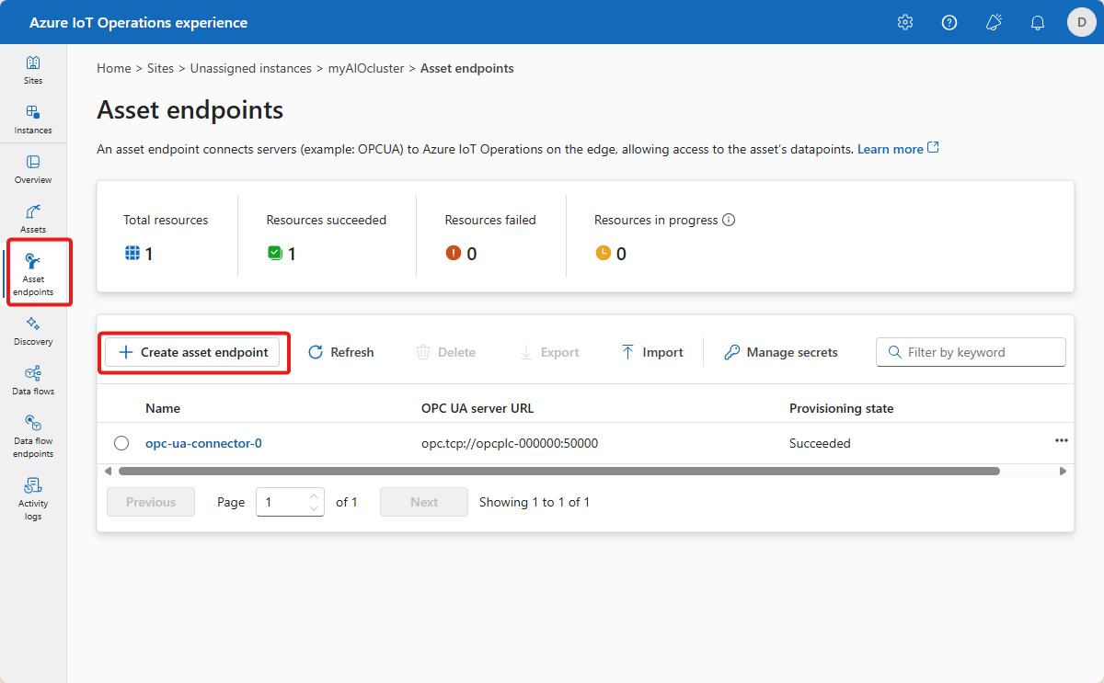Image resolution: width=1104 pixels, height=683 pixels.
Task: Open the diagnostics bell icon with spark
Action: click(x=994, y=22)
